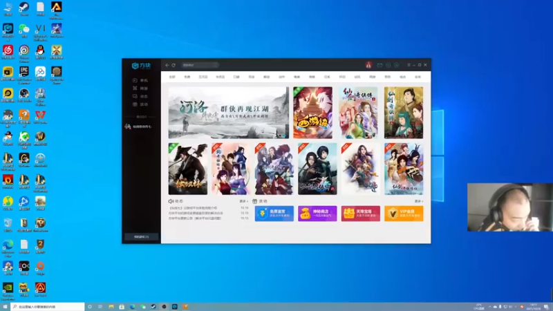The height and width of the screenshot is (311, 553).
Task: Open Task View on the taskbar
Action: (x=100, y=307)
